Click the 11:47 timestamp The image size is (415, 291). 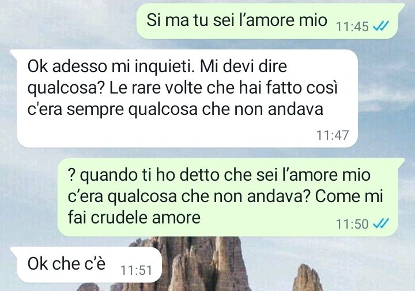(333, 135)
